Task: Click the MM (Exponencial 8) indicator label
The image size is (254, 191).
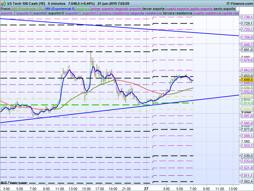Action: point(60,9)
